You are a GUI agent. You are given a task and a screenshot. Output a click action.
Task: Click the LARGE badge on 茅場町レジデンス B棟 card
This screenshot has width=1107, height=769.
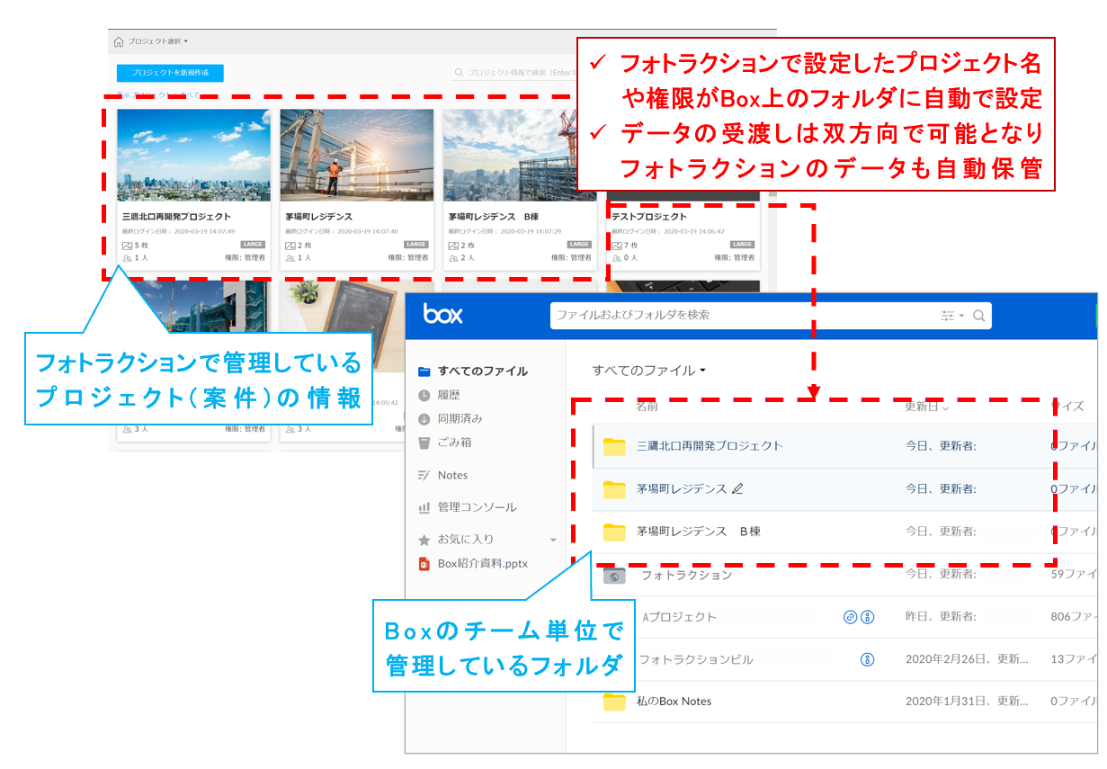[579, 245]
